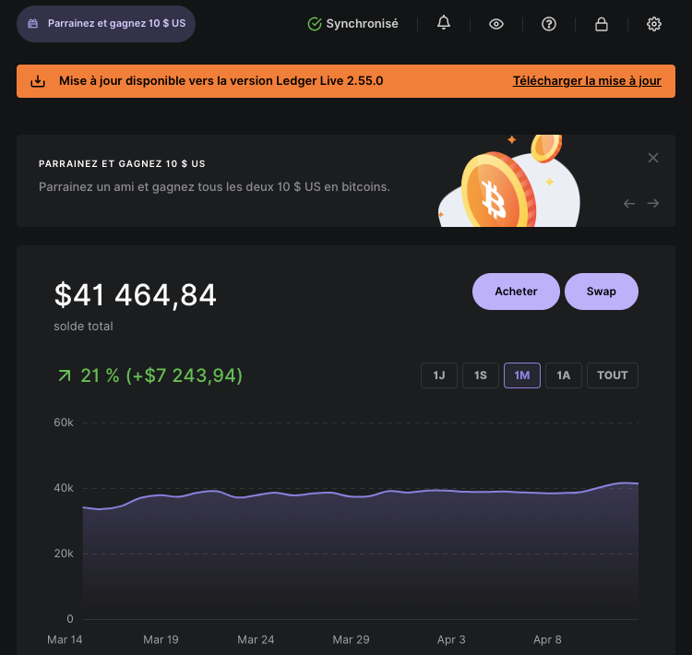The width and height of the screenshot is (692, 655).
Task: Dismiss the Parrainez promo banner
Action: point(653,158)
